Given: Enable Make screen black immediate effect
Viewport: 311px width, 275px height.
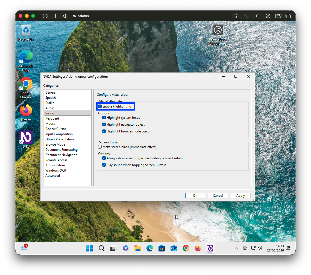Looking at the screenshot, I should (x=100, y=147).
